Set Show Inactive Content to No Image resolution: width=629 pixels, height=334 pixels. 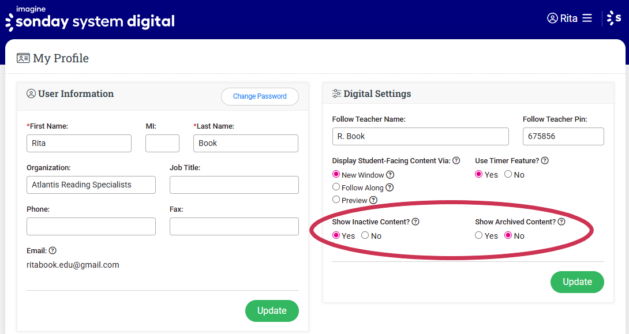[365, 236]
